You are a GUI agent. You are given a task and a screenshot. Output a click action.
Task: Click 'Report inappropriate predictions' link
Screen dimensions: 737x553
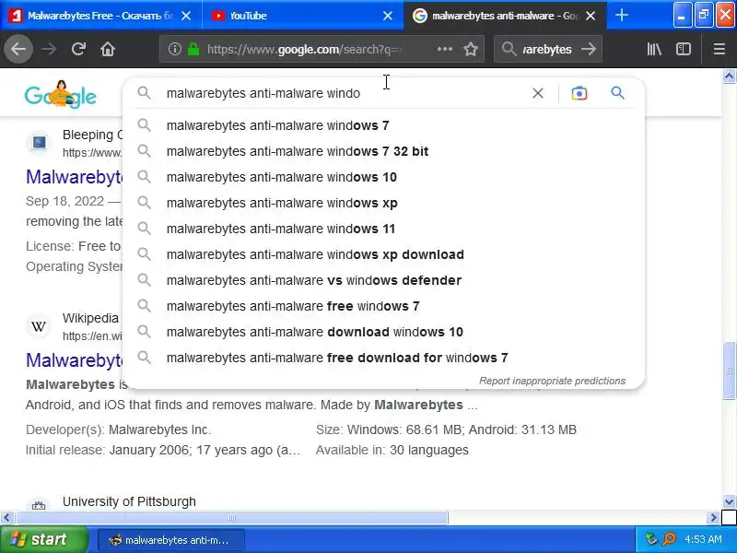point(552,381)
